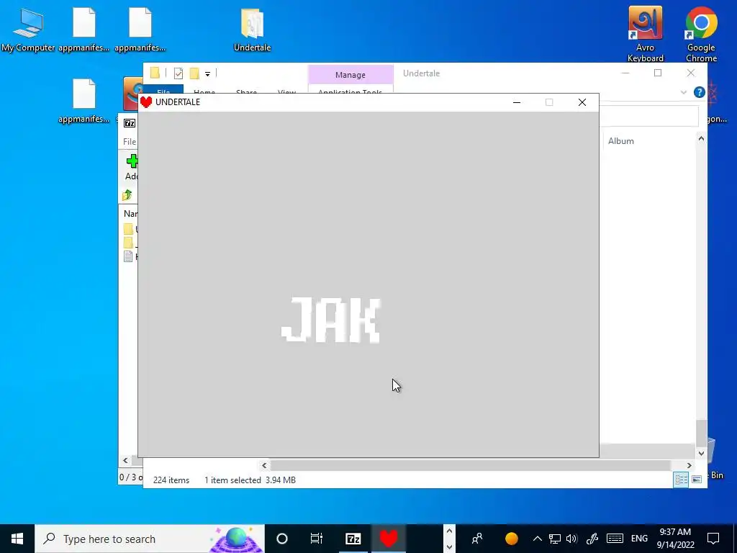Open Explorer Help blue question mark
The width and height of the screenshot is (737, 553).
(x=700, y=92)
